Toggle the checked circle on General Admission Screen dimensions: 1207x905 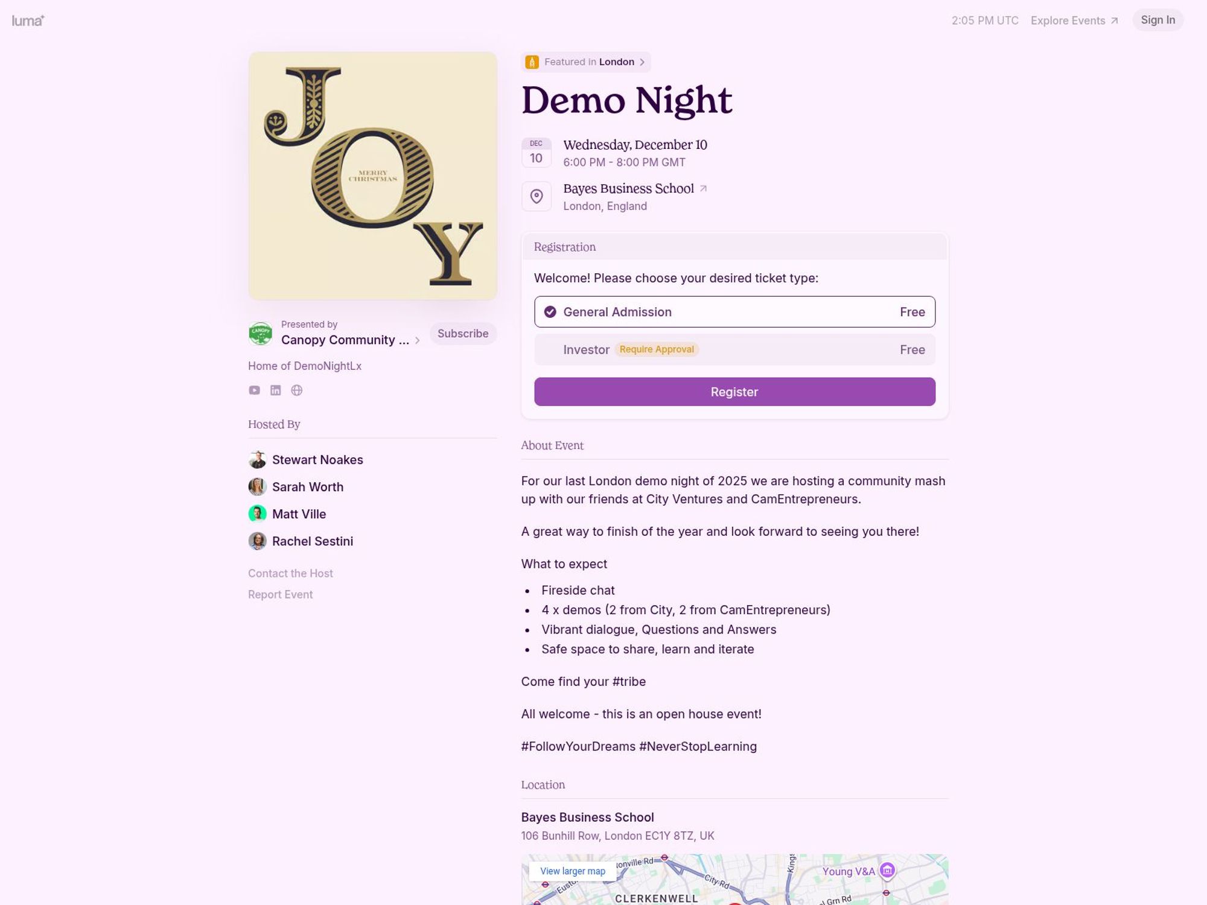549,312
